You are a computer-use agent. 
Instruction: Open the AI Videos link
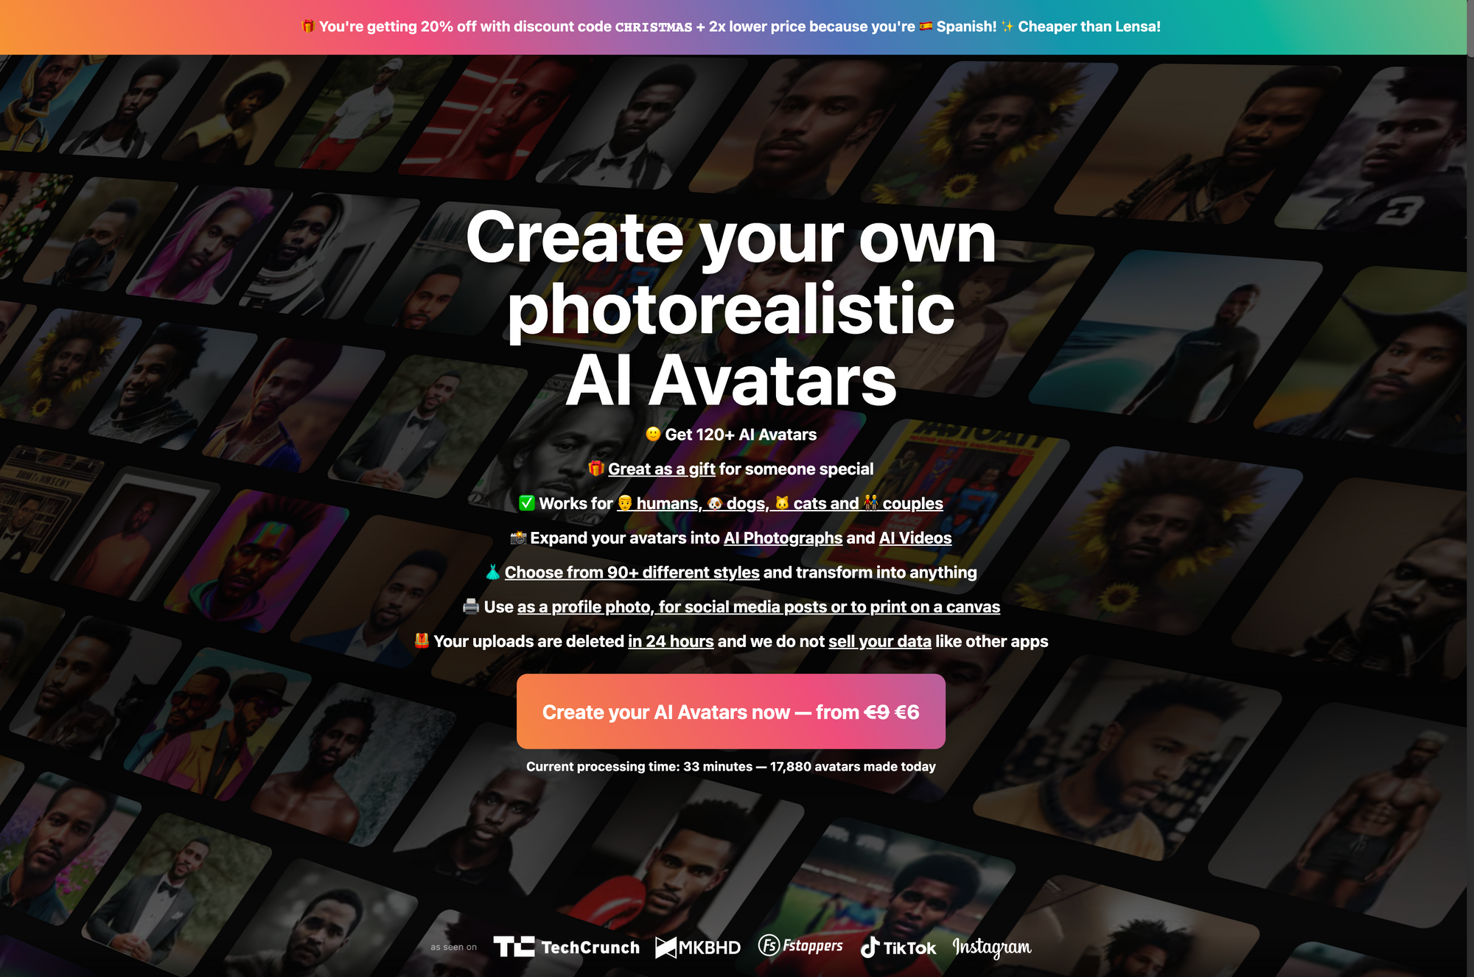(x=915, y=539)
